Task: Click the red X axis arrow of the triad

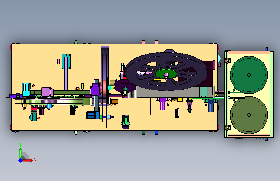Action: (x=27, y=160)
